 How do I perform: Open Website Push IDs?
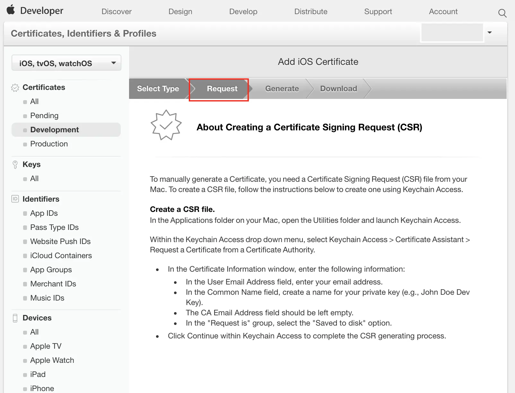click(60, 241)
